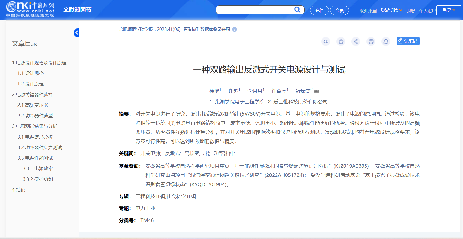Open the CNKI logo homepage

click(x=30, y=9)
